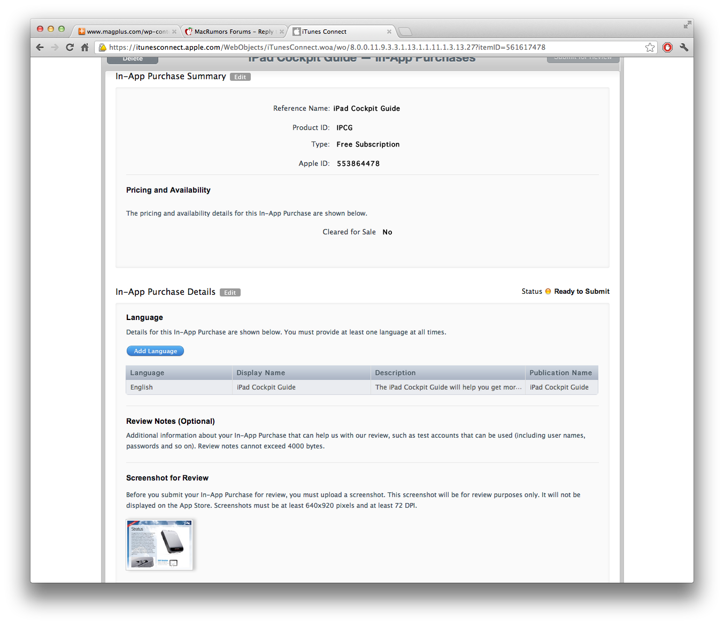Viewport: 724px width, 625px height.
Task: Open the Chrome wrench settings menu
Action: pyautogui.click(x=684, y=47)
